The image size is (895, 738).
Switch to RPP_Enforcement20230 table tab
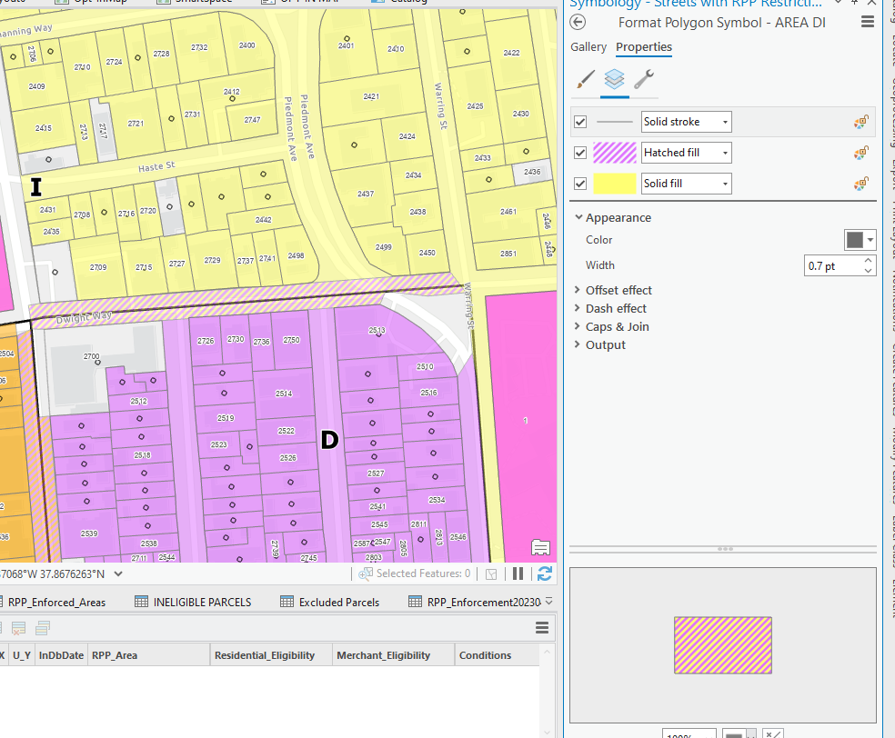point(484,603)
